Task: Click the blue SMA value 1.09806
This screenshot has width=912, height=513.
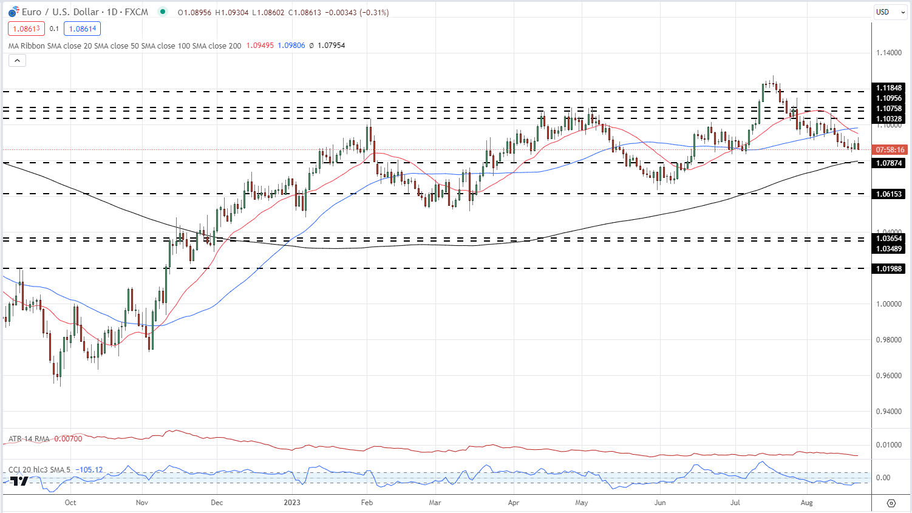Action: 291,46
